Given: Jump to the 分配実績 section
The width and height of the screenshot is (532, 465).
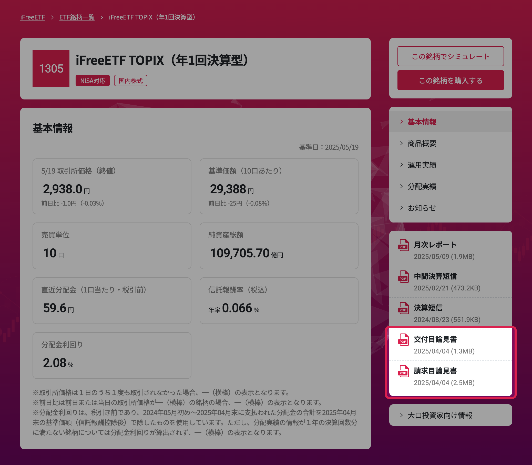Looking at the screenshot, I should coord(451,186).
